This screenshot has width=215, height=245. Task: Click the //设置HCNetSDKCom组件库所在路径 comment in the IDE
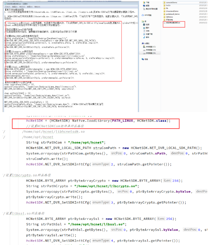(55, 126)
